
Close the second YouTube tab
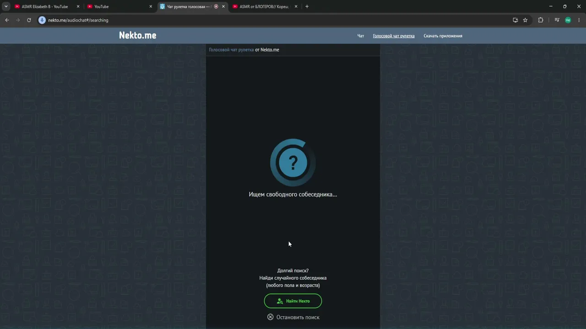[x=151, y=6]
